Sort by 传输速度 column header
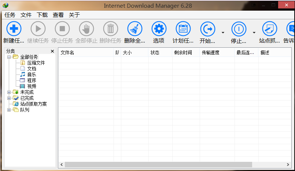The image size is (295, 171). 217,52
